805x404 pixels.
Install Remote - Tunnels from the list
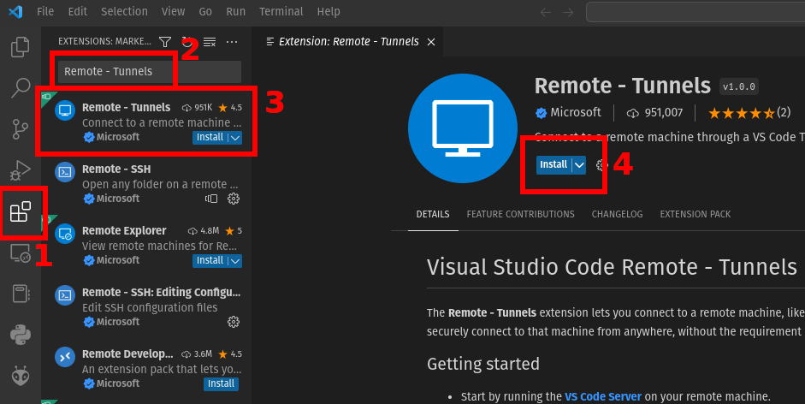click(210, 137)
